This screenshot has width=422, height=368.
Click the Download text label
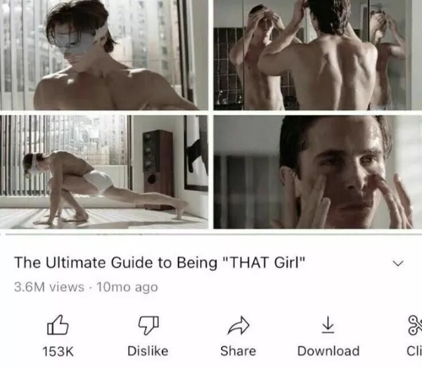(x=328, y=351)
